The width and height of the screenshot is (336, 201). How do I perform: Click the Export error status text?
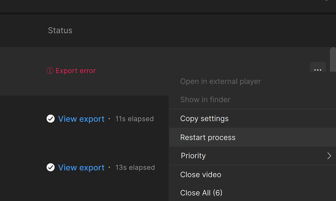[76, 71]
